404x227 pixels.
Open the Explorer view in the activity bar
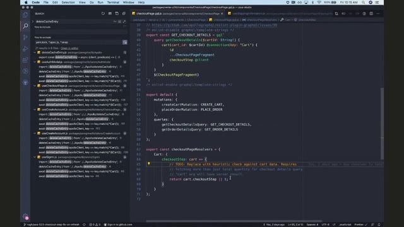point(25,15)
